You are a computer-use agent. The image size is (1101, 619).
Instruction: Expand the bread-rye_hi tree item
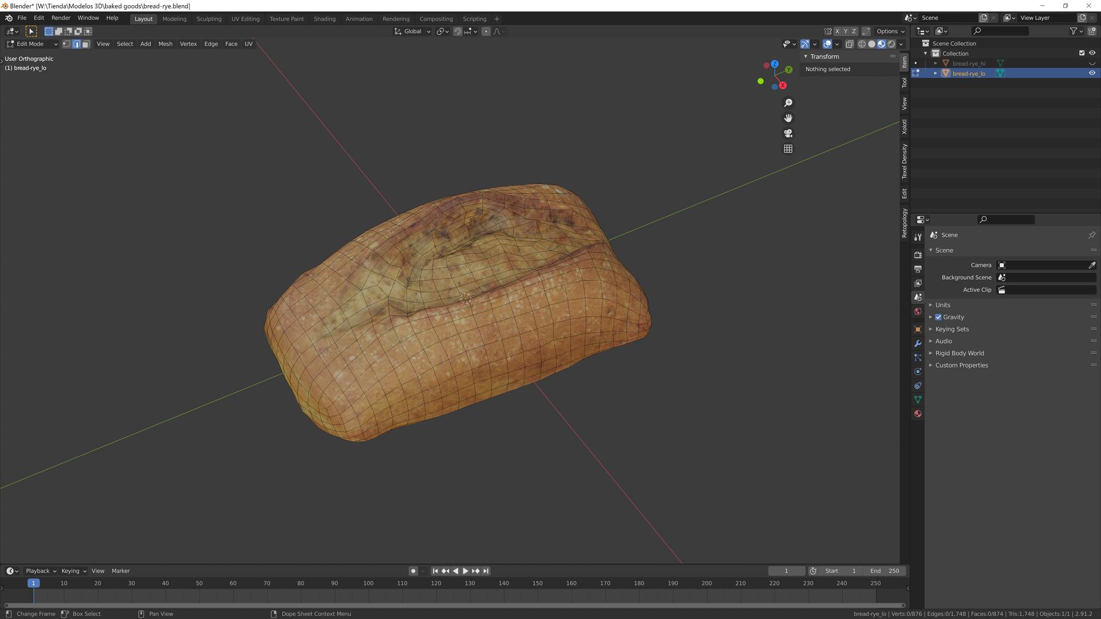[x=935, y=64]
